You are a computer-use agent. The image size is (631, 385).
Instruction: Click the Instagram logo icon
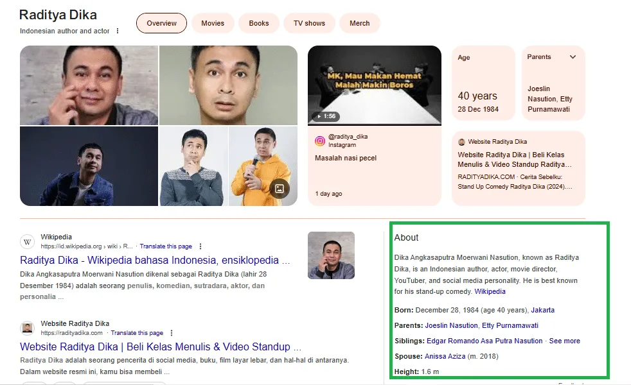tap(320, 141)
